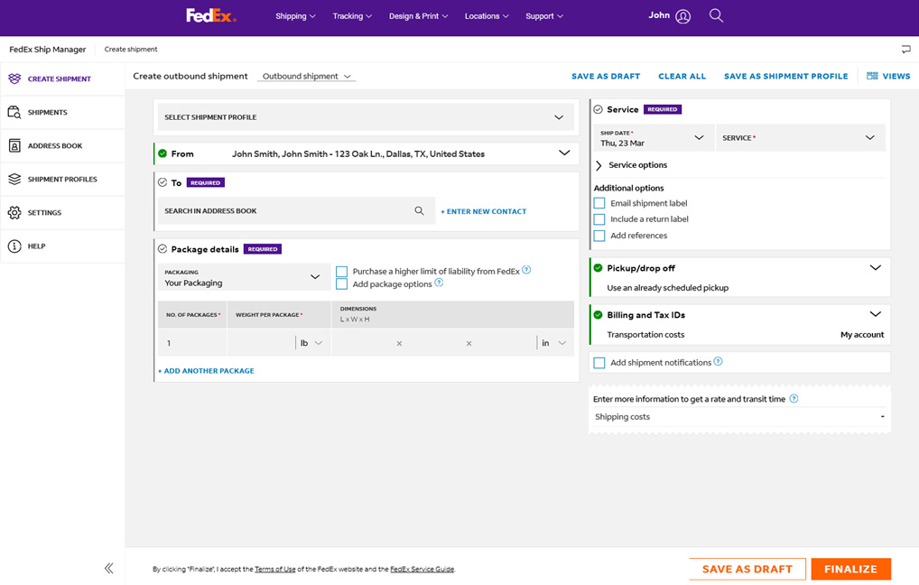Open the Design & Print menu
Screen dimensions: 919x585
418,15
